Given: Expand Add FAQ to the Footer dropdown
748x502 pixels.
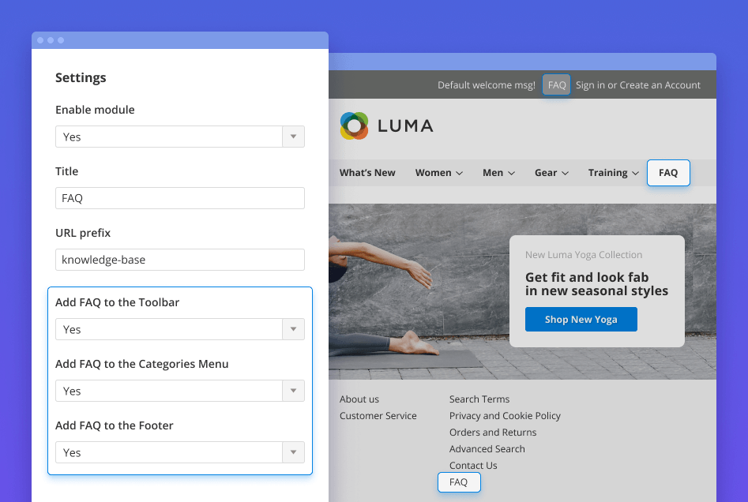Looking at the screenshot, I should click(x=179, y=452).
